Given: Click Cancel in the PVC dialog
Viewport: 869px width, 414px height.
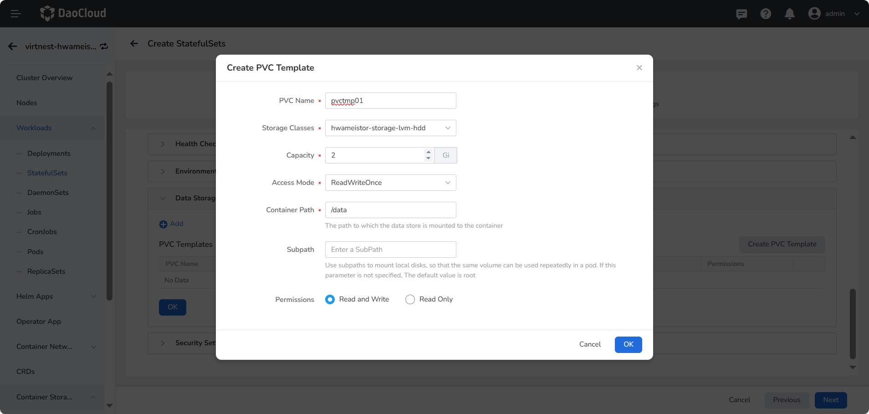Looking at the screenshot, I should coord(590,344).
